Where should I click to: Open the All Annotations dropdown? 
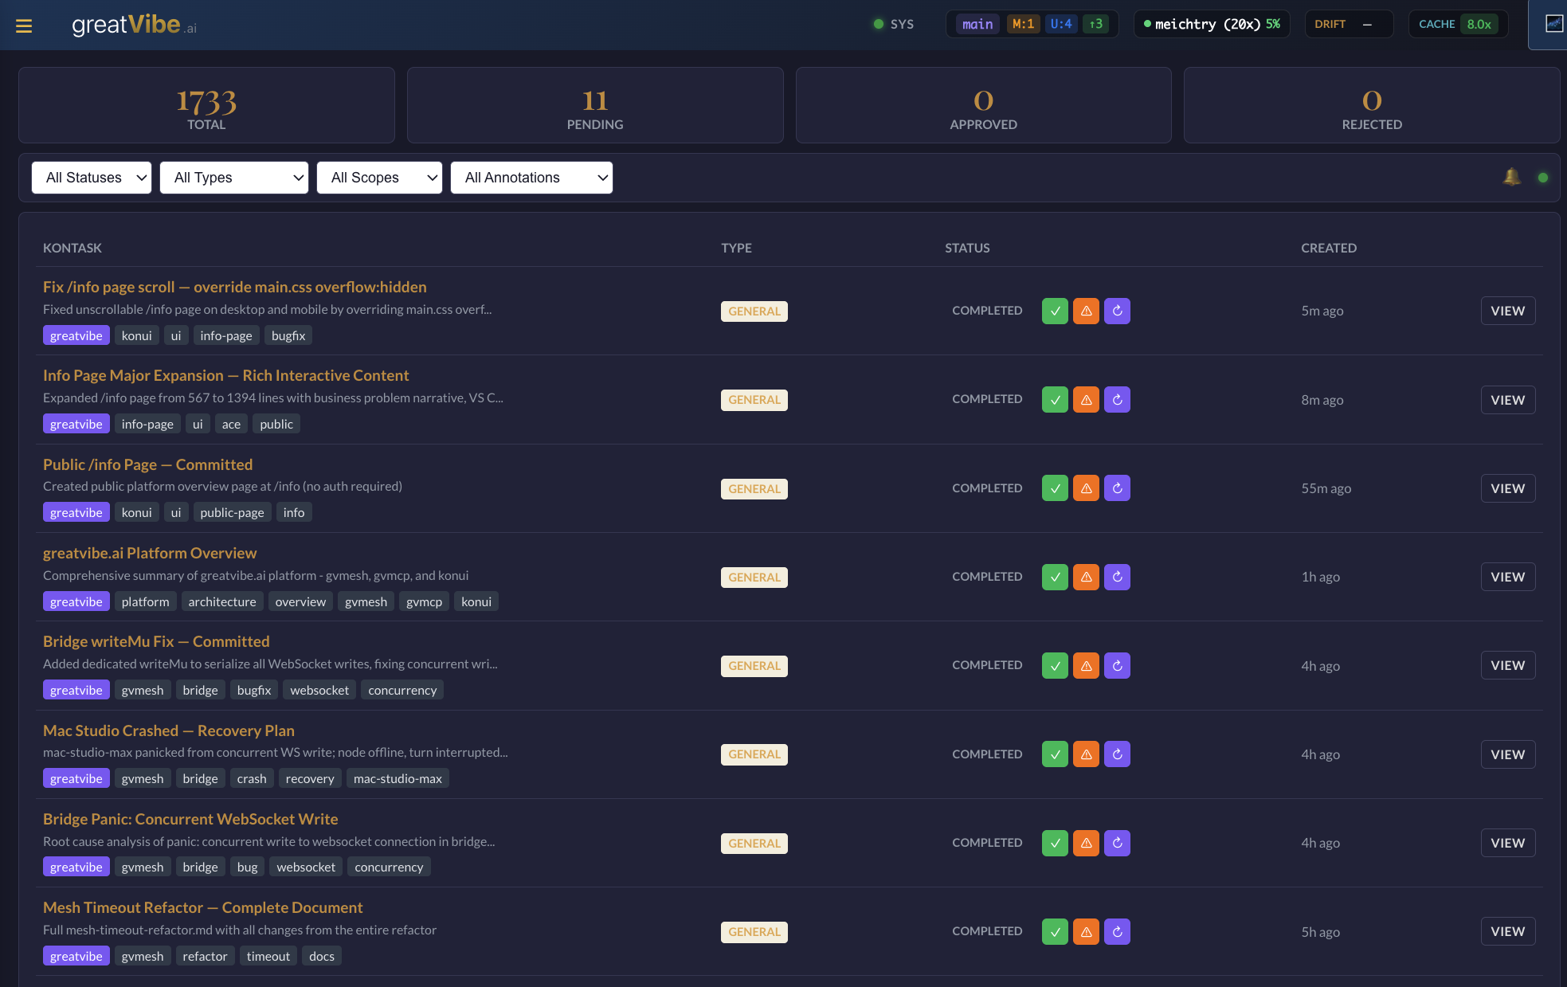click(x=531, y=177)
